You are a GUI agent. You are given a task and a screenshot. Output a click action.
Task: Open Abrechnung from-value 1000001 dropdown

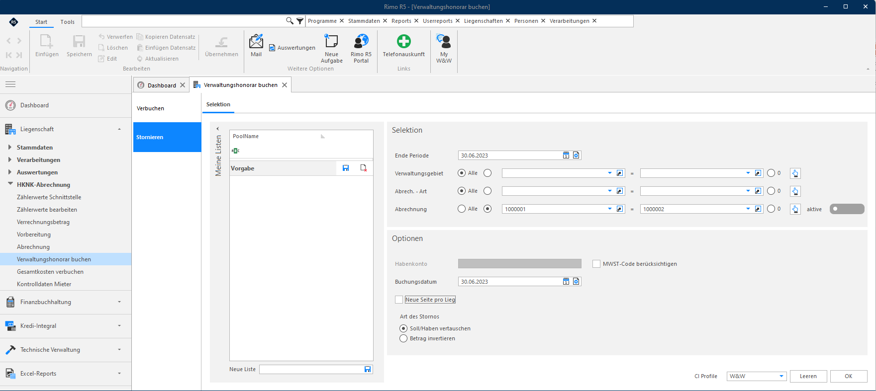click(x=610, y=209)
